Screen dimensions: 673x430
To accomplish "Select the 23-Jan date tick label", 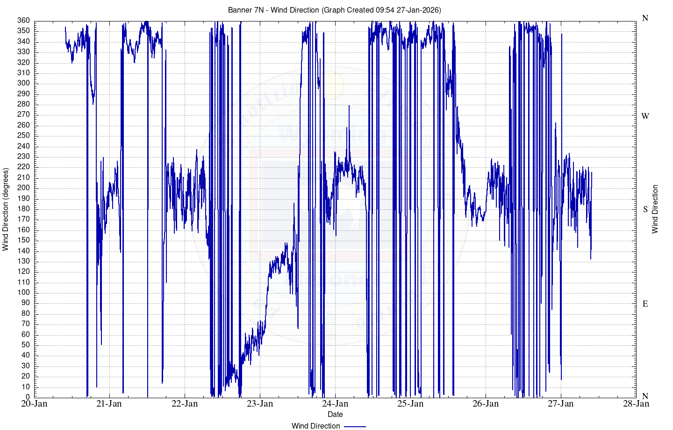I will tap(259, 404).
